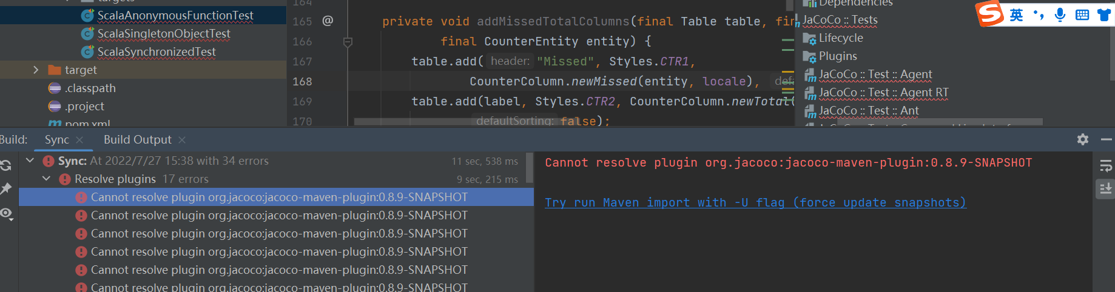Select Sync error status icon
This screenshot has width=1115, height=292.
[49, 161]
